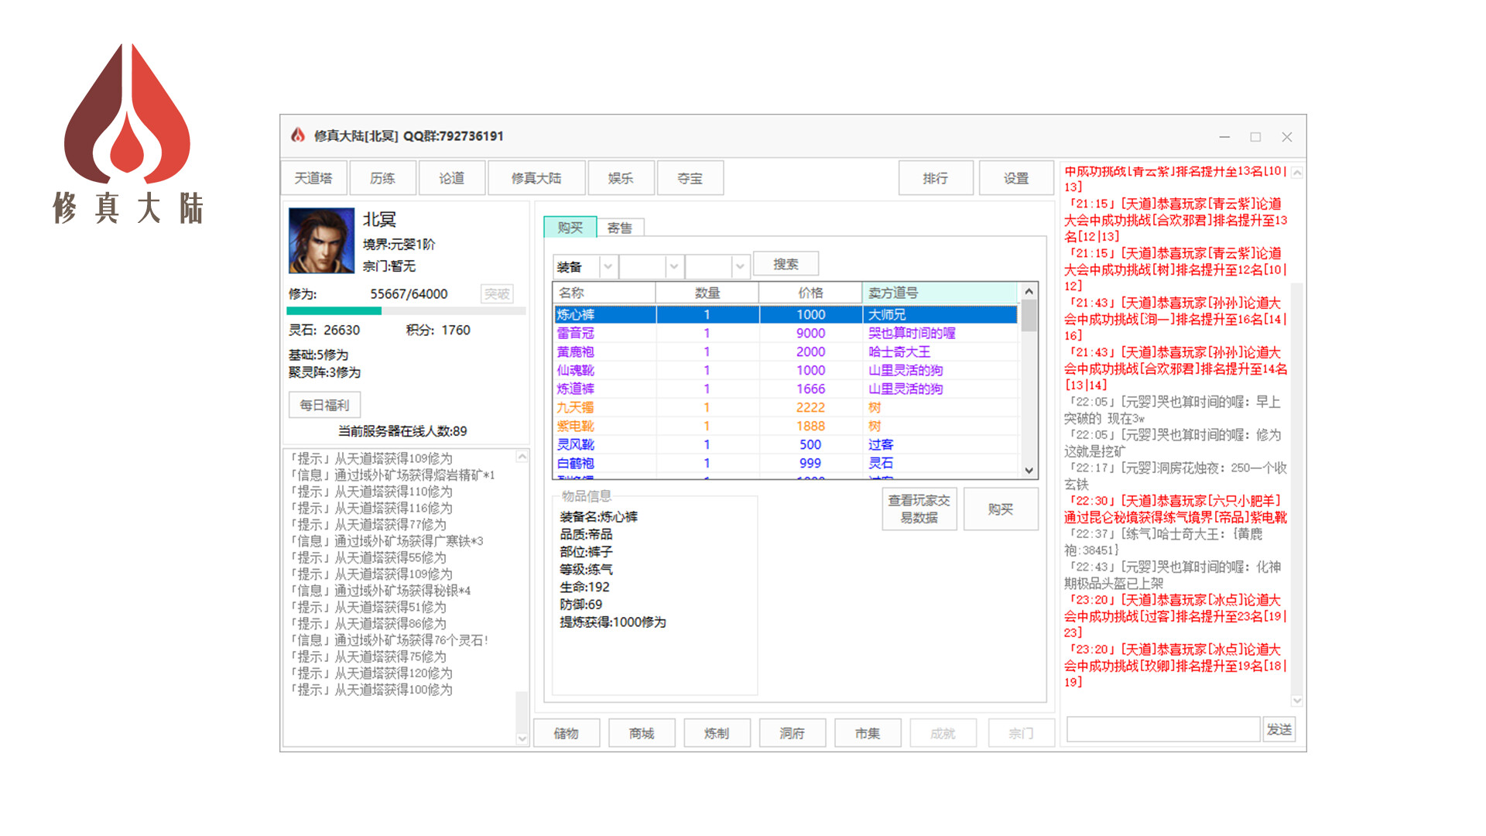Click the 搜索 search button
The height and width of the screenshot is (836, 1486).
pos(786,263)
